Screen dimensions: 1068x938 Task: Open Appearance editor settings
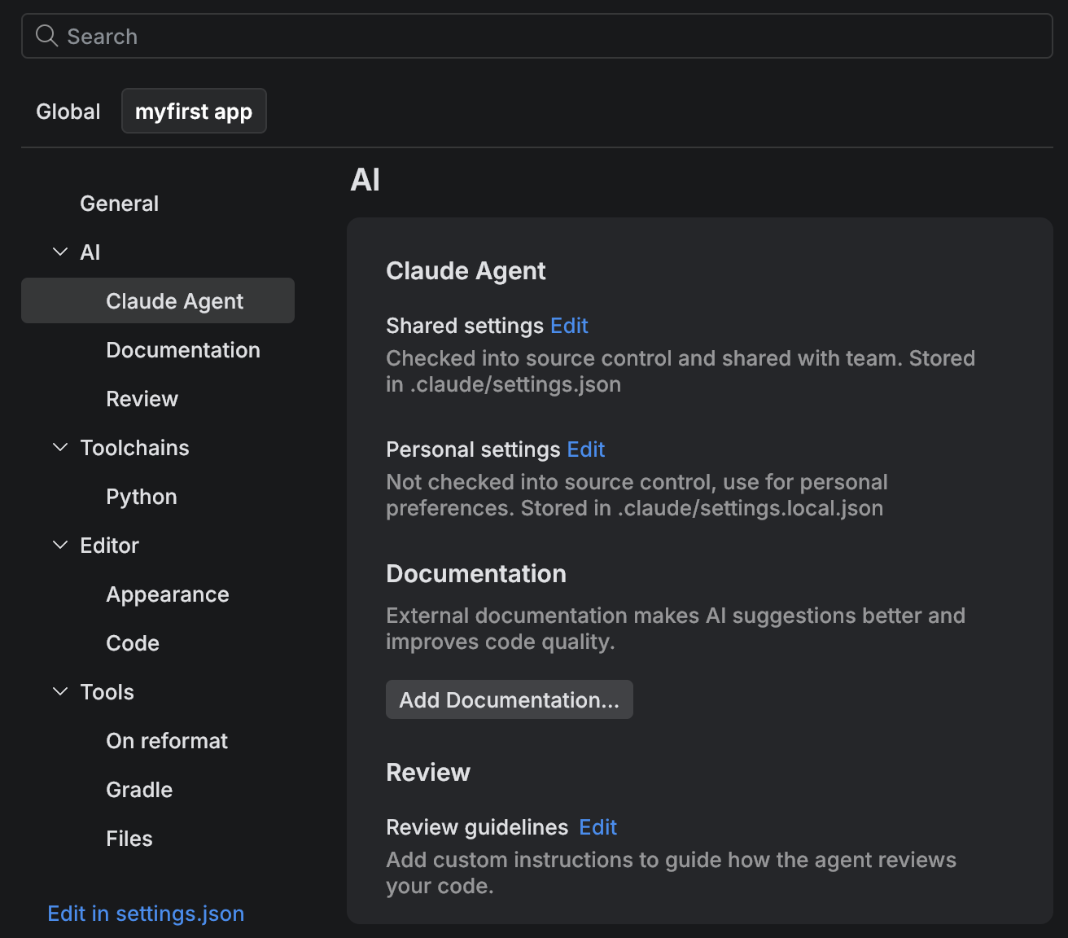(x=167, y=594)
